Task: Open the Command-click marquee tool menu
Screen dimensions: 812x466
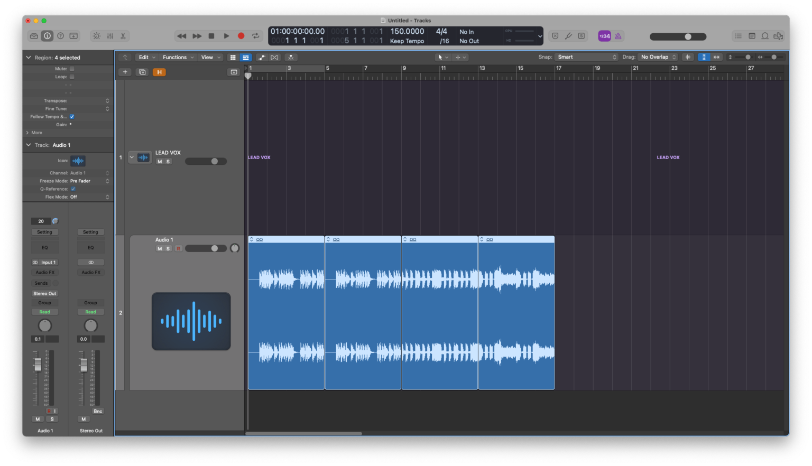Action: (x=460, y=57)
